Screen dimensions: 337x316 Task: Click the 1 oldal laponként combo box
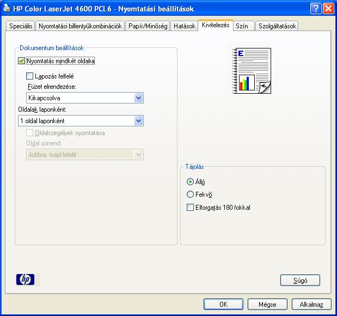coord(81,120)
